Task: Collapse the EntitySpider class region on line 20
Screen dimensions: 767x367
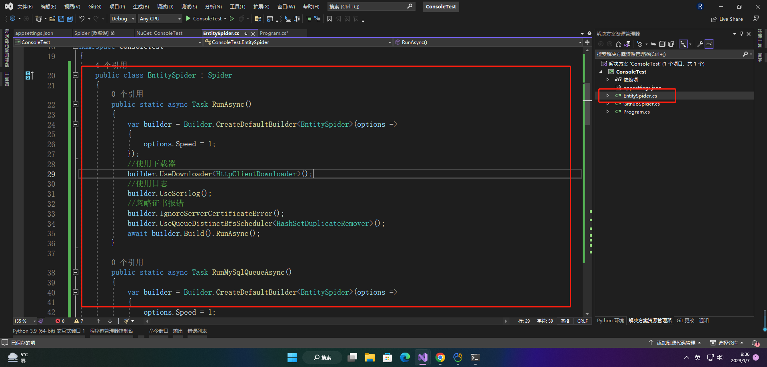Action: (x=75, y=75)
